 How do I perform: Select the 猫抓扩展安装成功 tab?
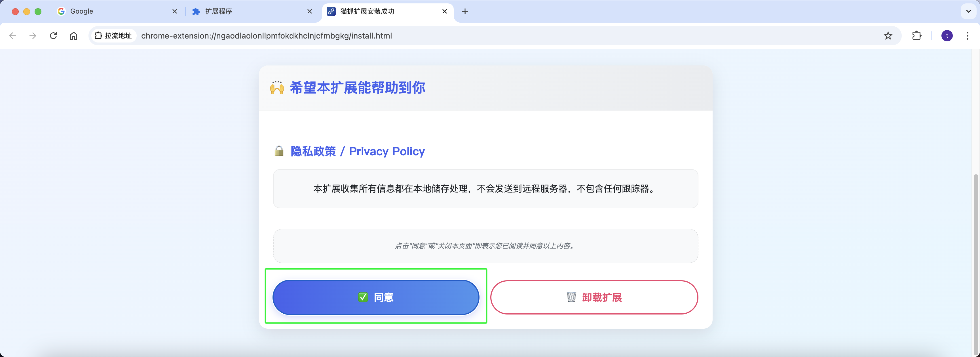[381, 11]
